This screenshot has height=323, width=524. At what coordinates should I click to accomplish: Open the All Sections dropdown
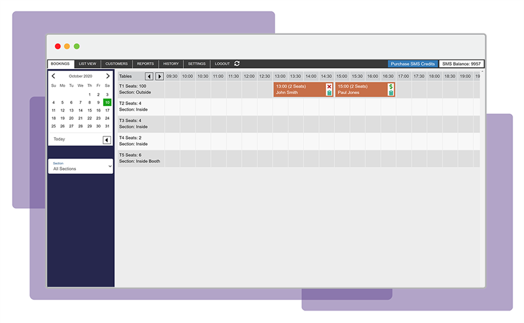click(x=81, y=166)
